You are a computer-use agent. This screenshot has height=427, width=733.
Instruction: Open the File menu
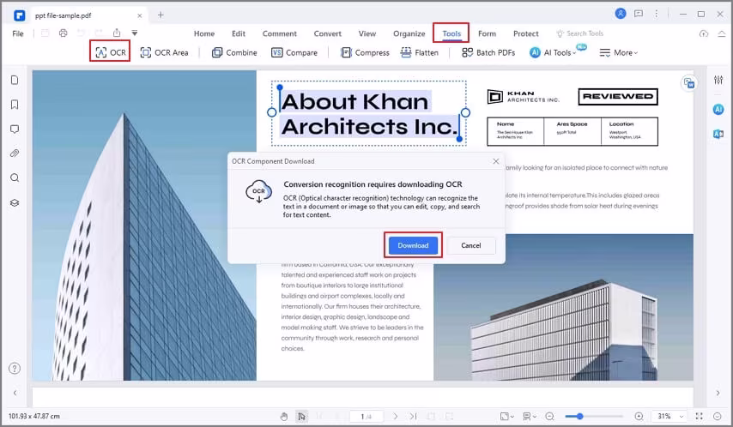point(18,33)
